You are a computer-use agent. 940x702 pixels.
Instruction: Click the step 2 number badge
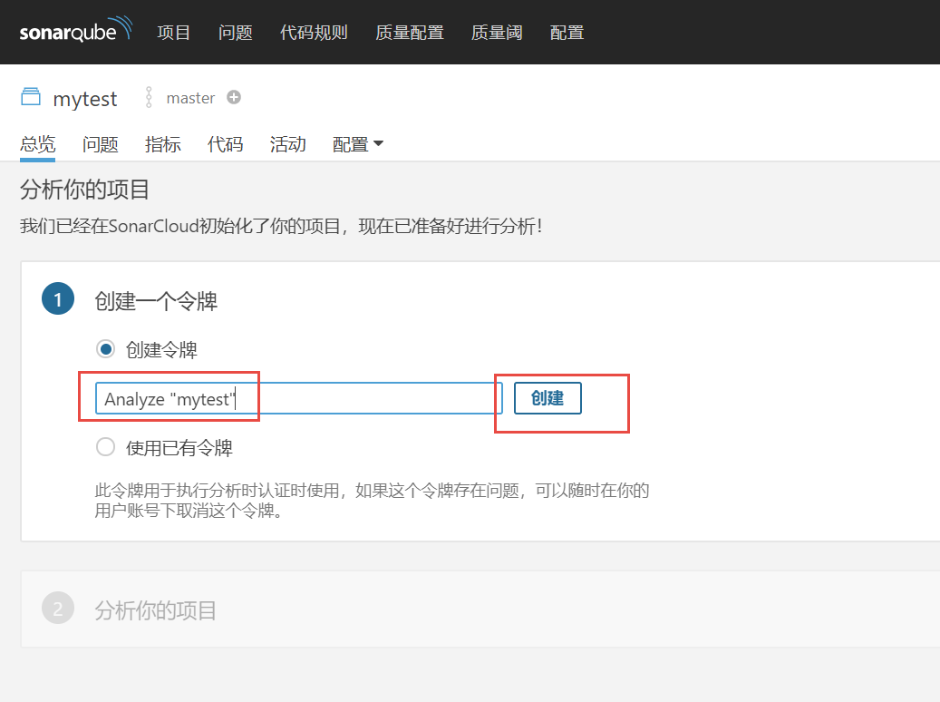click(x=58, y=609)
